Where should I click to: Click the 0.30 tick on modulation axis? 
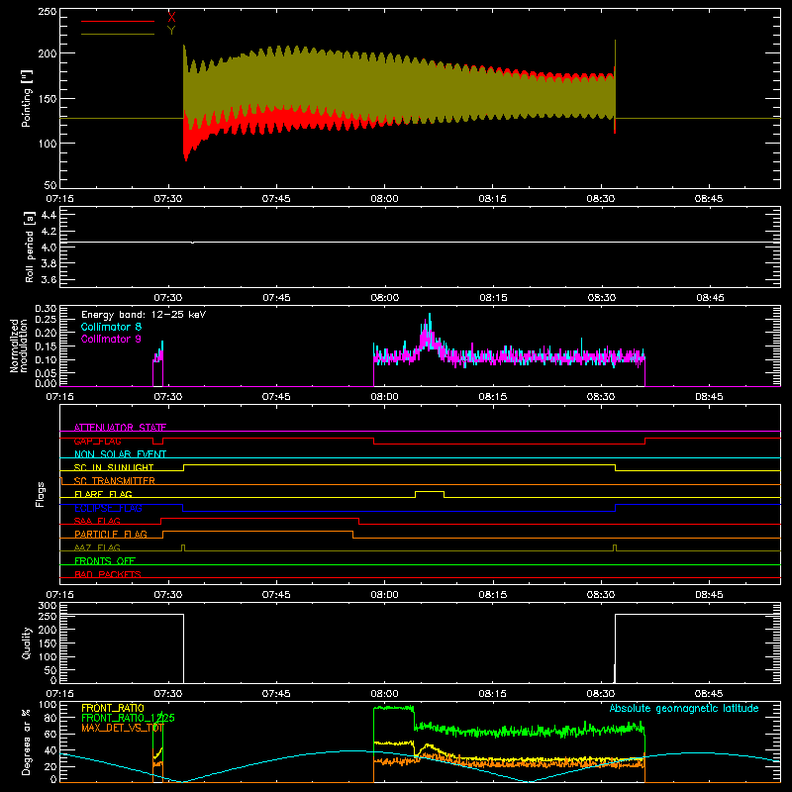pos(46,309)
